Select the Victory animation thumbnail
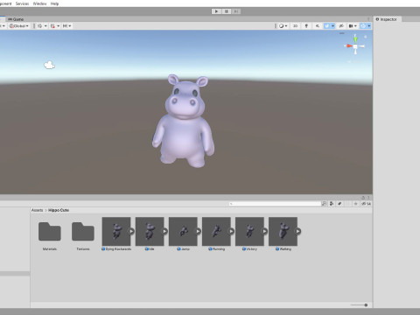 pos(249,231)
